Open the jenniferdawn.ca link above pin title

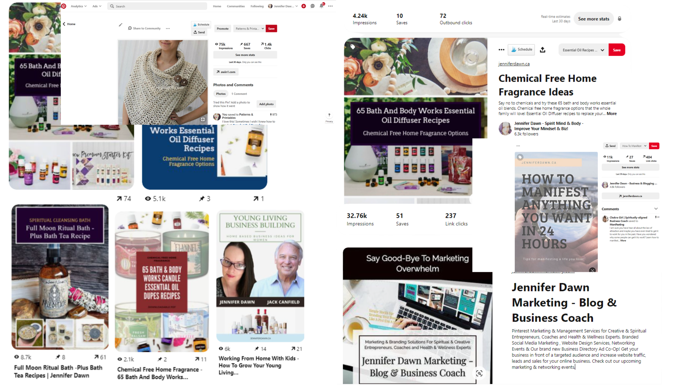(x=514, y=64)
